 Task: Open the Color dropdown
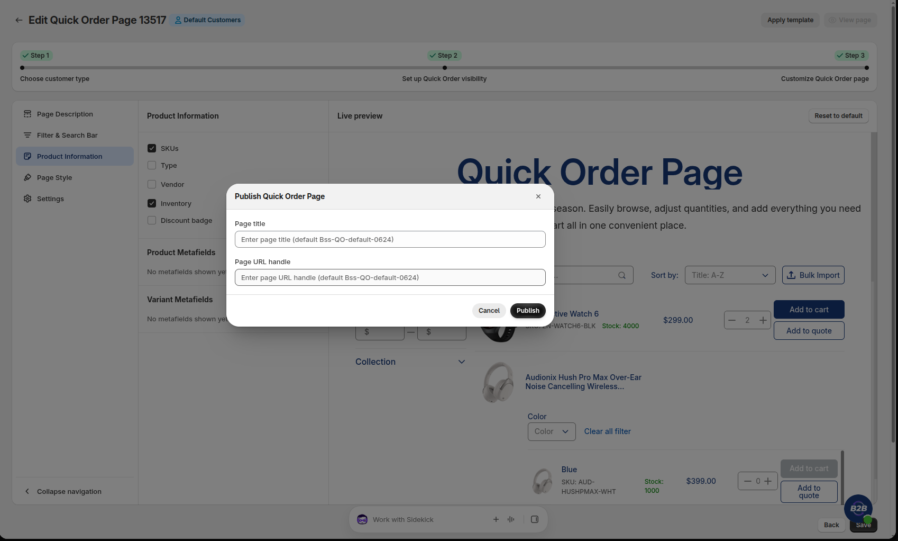[x=552, y=431]
